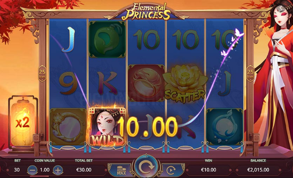Select the red phoenix ring symbol
293x178 pixels.
tap(146, 83)
